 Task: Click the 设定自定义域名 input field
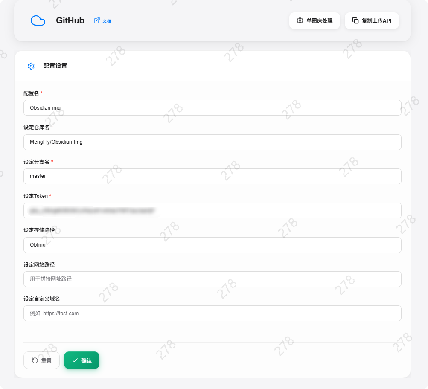[212, 313]
